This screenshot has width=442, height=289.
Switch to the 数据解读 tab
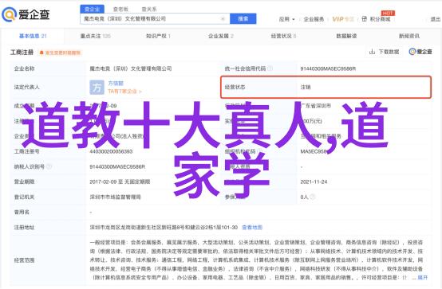346,36
